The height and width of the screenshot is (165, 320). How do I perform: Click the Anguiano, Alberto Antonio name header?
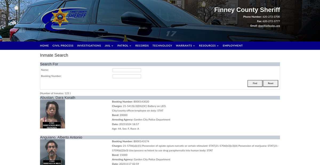click(x=160, y=137)
